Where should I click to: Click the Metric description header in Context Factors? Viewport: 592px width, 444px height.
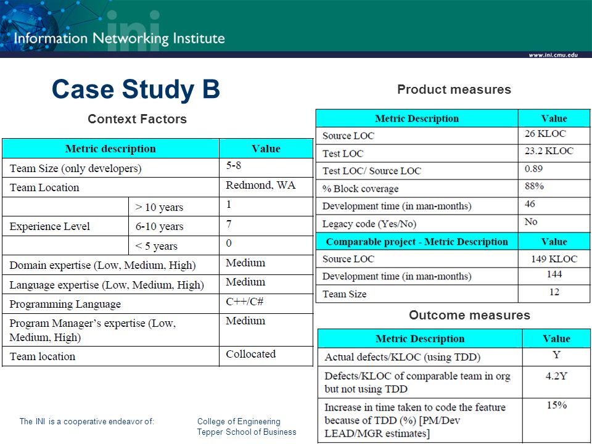click(x=110, y=149)
